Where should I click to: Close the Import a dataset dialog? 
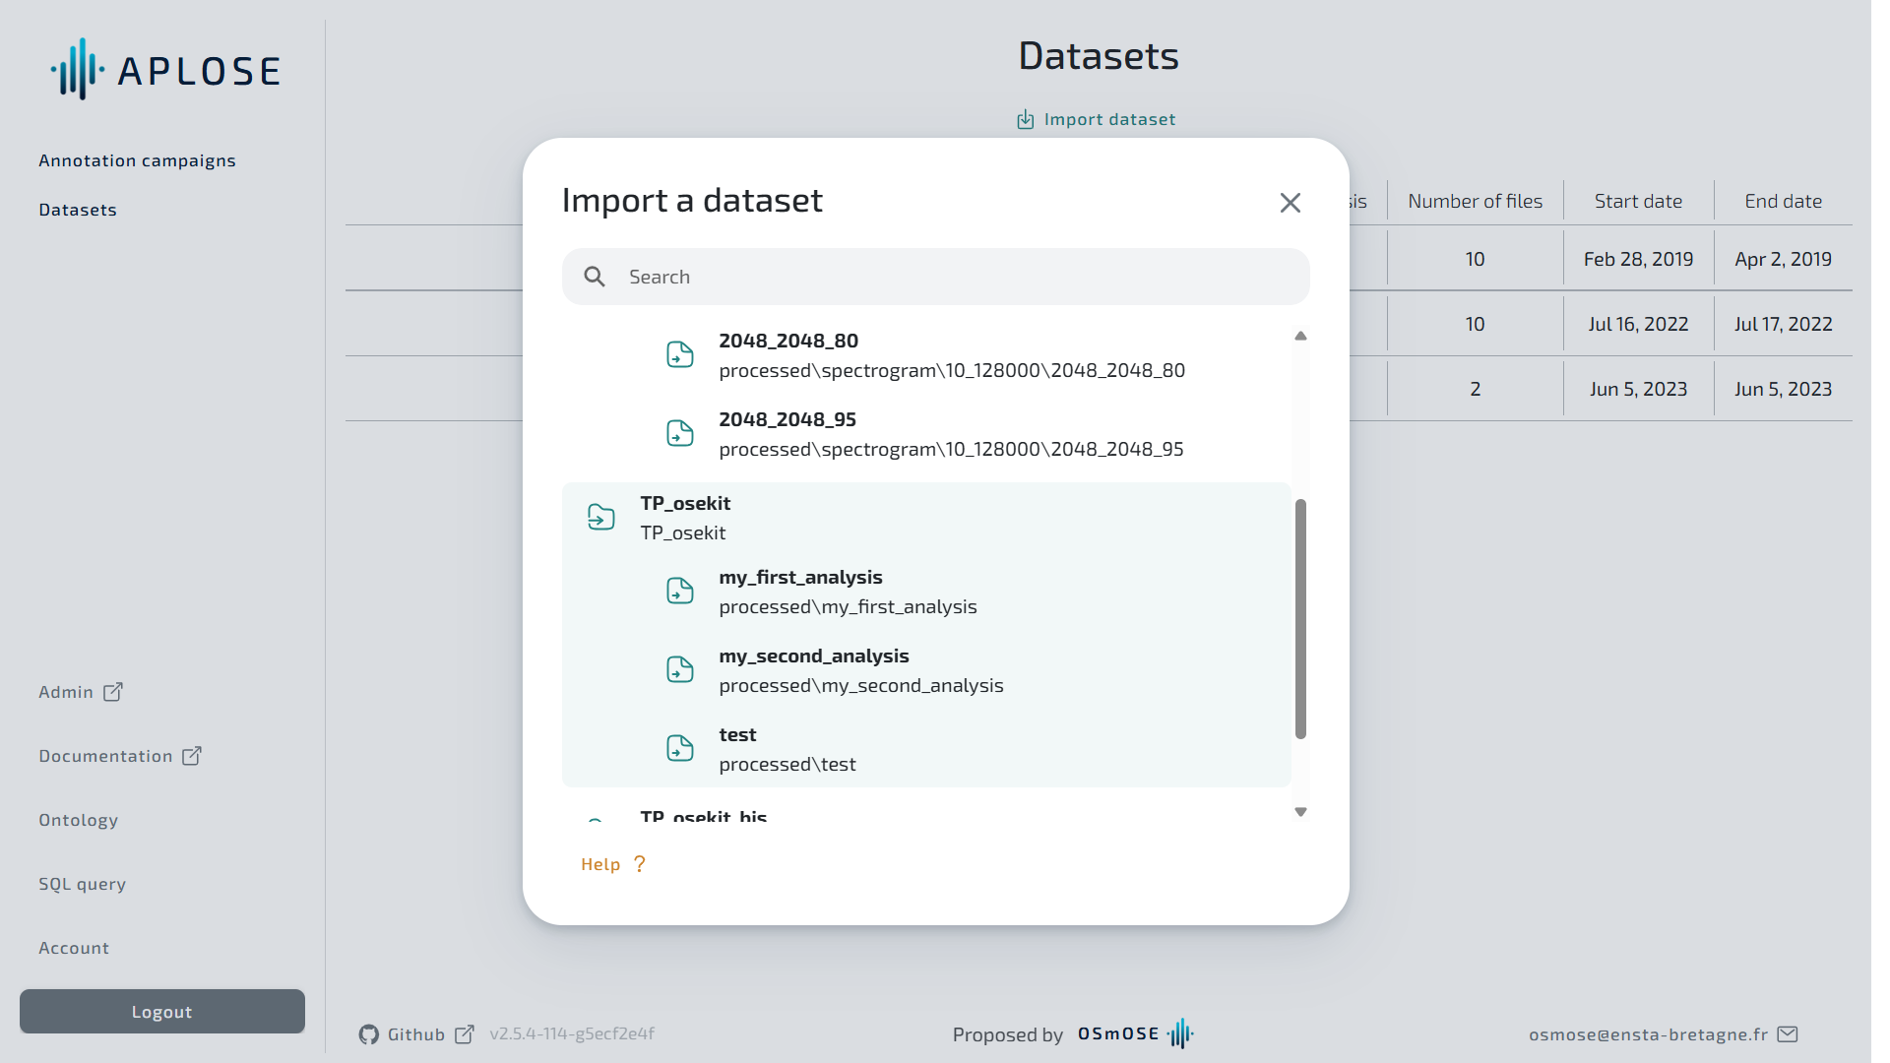[1290, 203]
